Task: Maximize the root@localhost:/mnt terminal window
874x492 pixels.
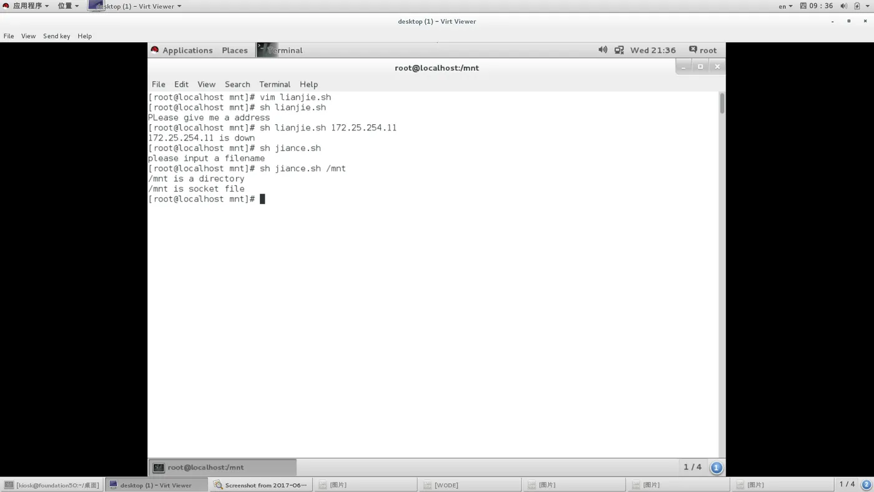Action: [x=700, y=67]
